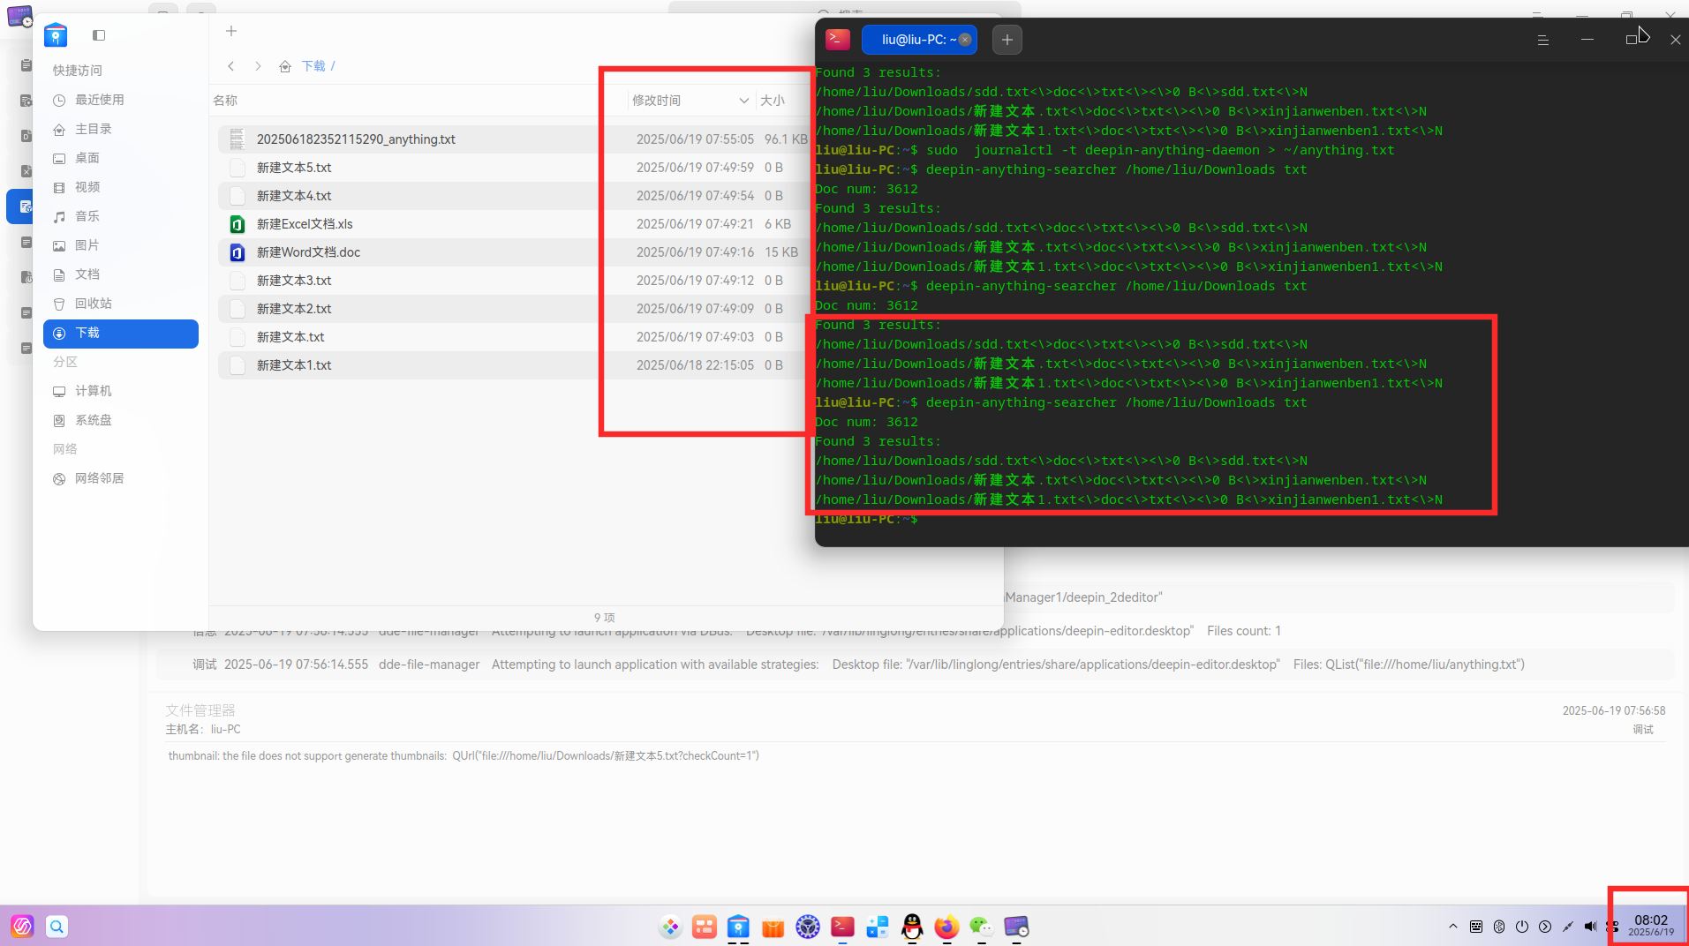Toggle the file manager sidebar panel icon
Screen dimensions: 1689x946
[x=99, y=35]
